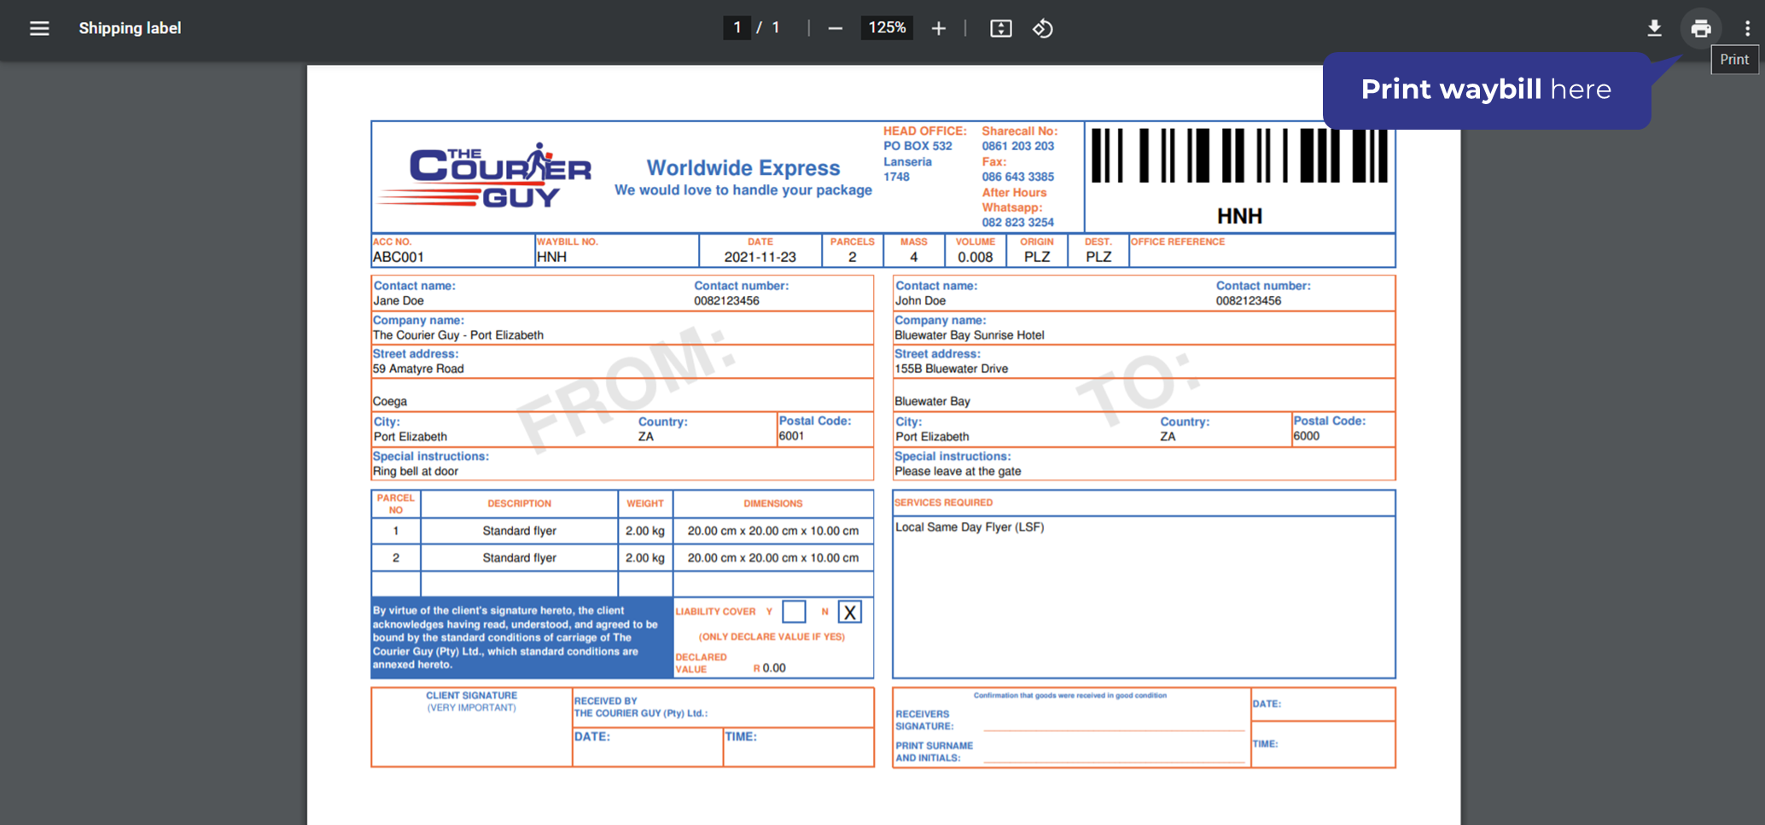The height and width of the screenshot is (825, 1765).
Task: Click the zoom out minus icon
Action: [x=836, y=28]
